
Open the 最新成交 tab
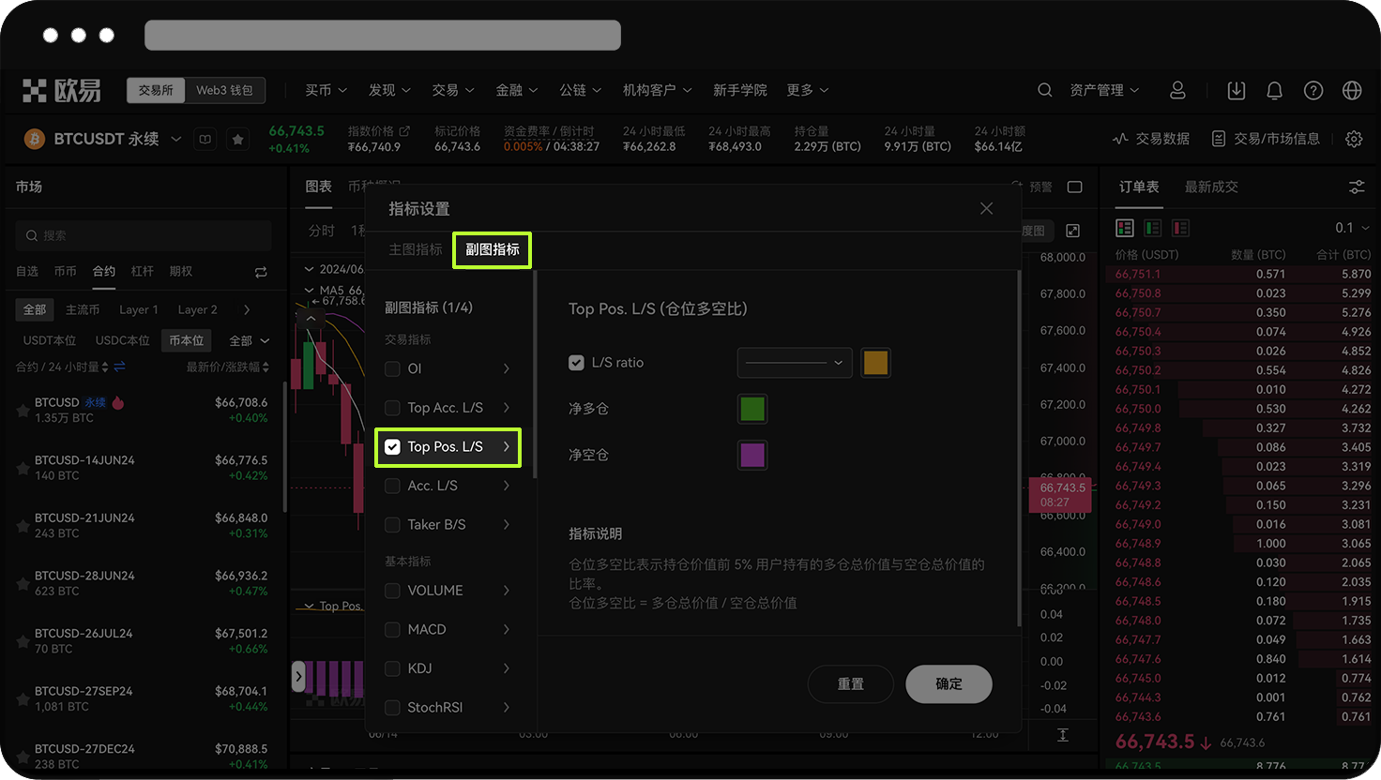tap(1211, 187)
